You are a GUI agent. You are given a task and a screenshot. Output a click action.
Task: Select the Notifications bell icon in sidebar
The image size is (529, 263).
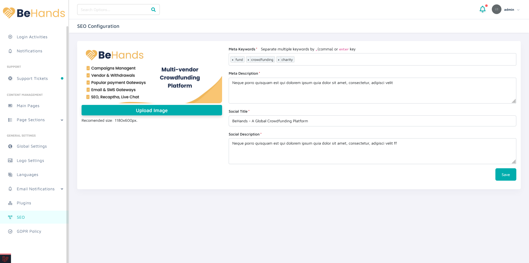(x=10, y=51)
